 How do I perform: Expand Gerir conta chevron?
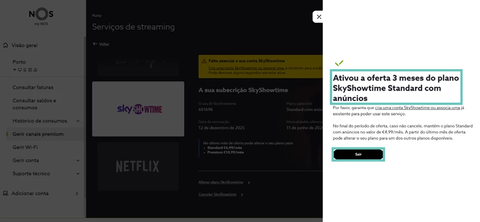click(78, 160)
